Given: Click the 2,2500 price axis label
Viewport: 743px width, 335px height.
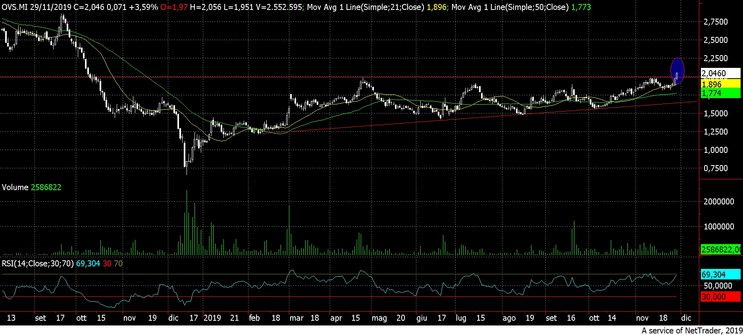Looking at the screenshot, I should [x=716, y=58].
